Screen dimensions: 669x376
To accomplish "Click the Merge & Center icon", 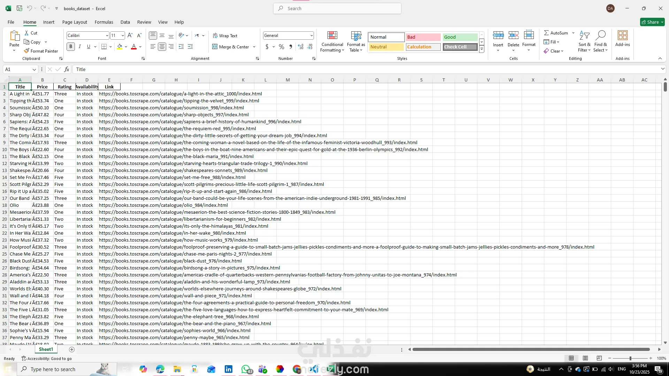I will pyautogui.click(x=215, y=47).
